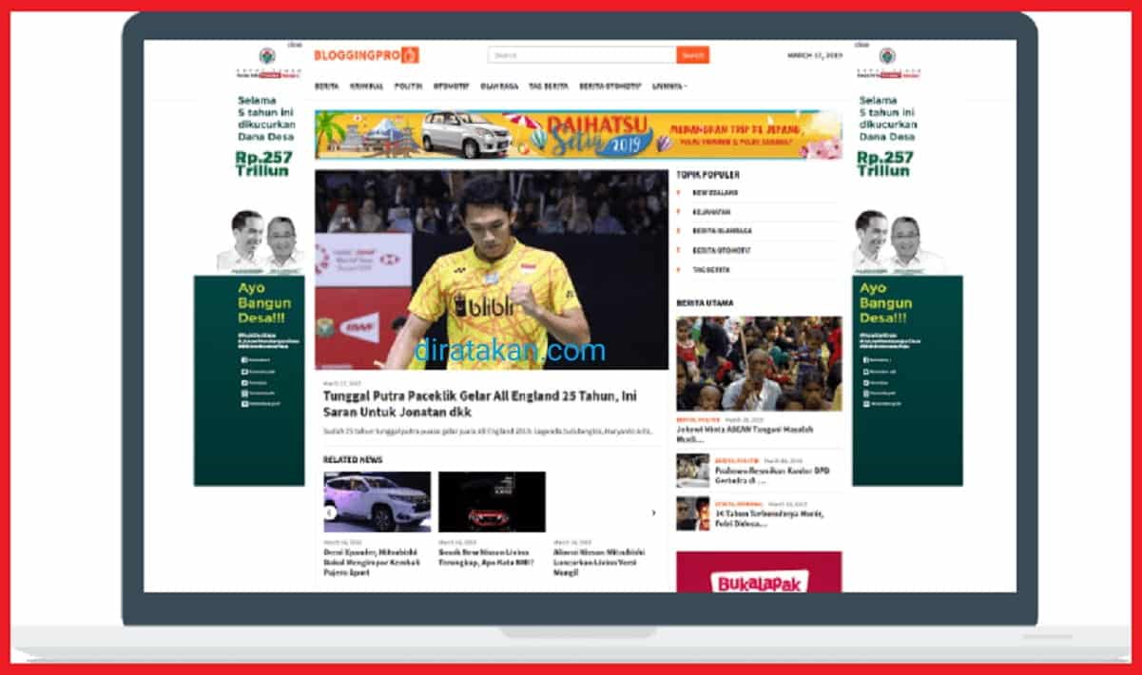Viewport: 1142px width, 675px height.
Task: Close the right side ad banner
Action: click(861, 44)
